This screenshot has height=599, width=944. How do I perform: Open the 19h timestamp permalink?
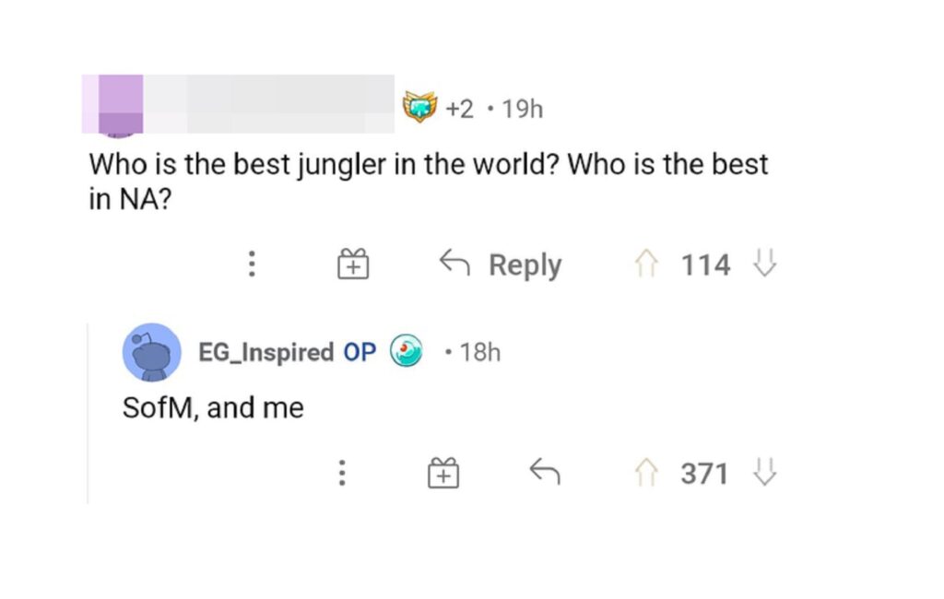click(x=524, y=110)
